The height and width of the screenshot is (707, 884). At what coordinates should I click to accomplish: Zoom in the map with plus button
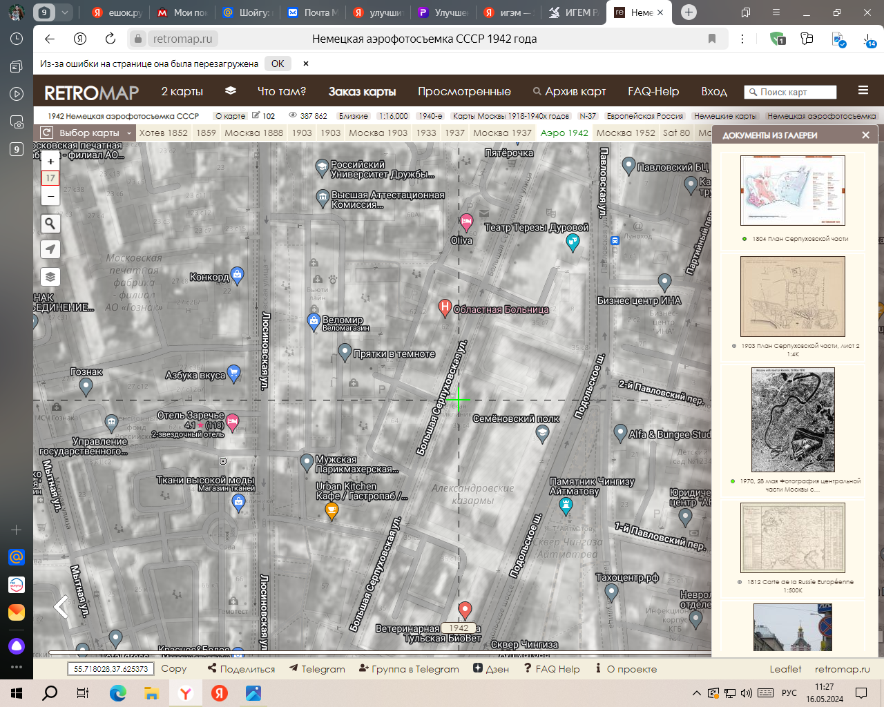pos(50,162)
